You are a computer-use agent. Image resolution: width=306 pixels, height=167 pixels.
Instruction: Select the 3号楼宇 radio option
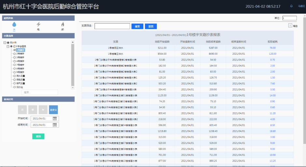[x=14, y=58]
